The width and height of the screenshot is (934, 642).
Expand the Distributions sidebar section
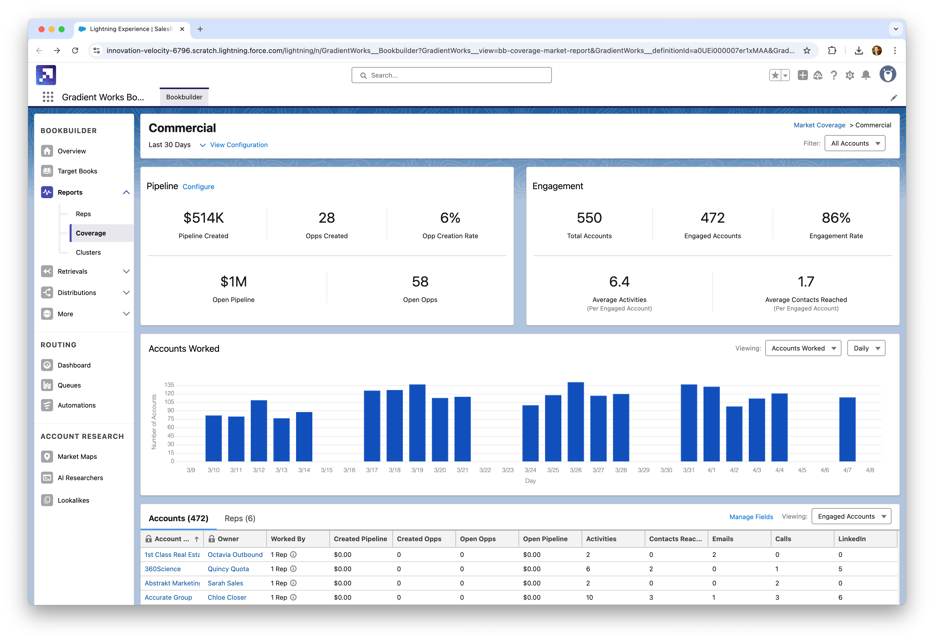[x=126, y=293]
